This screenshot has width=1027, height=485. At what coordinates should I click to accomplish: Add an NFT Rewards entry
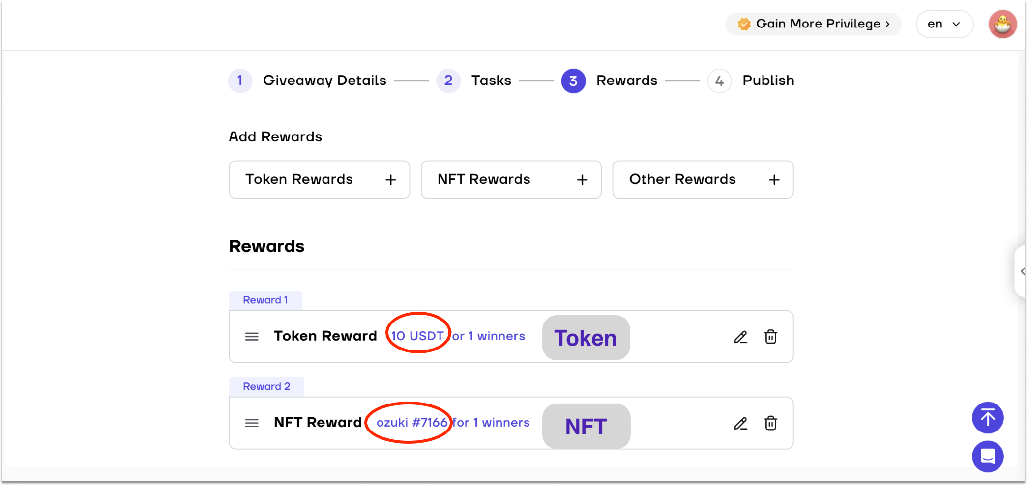(511, 180)
